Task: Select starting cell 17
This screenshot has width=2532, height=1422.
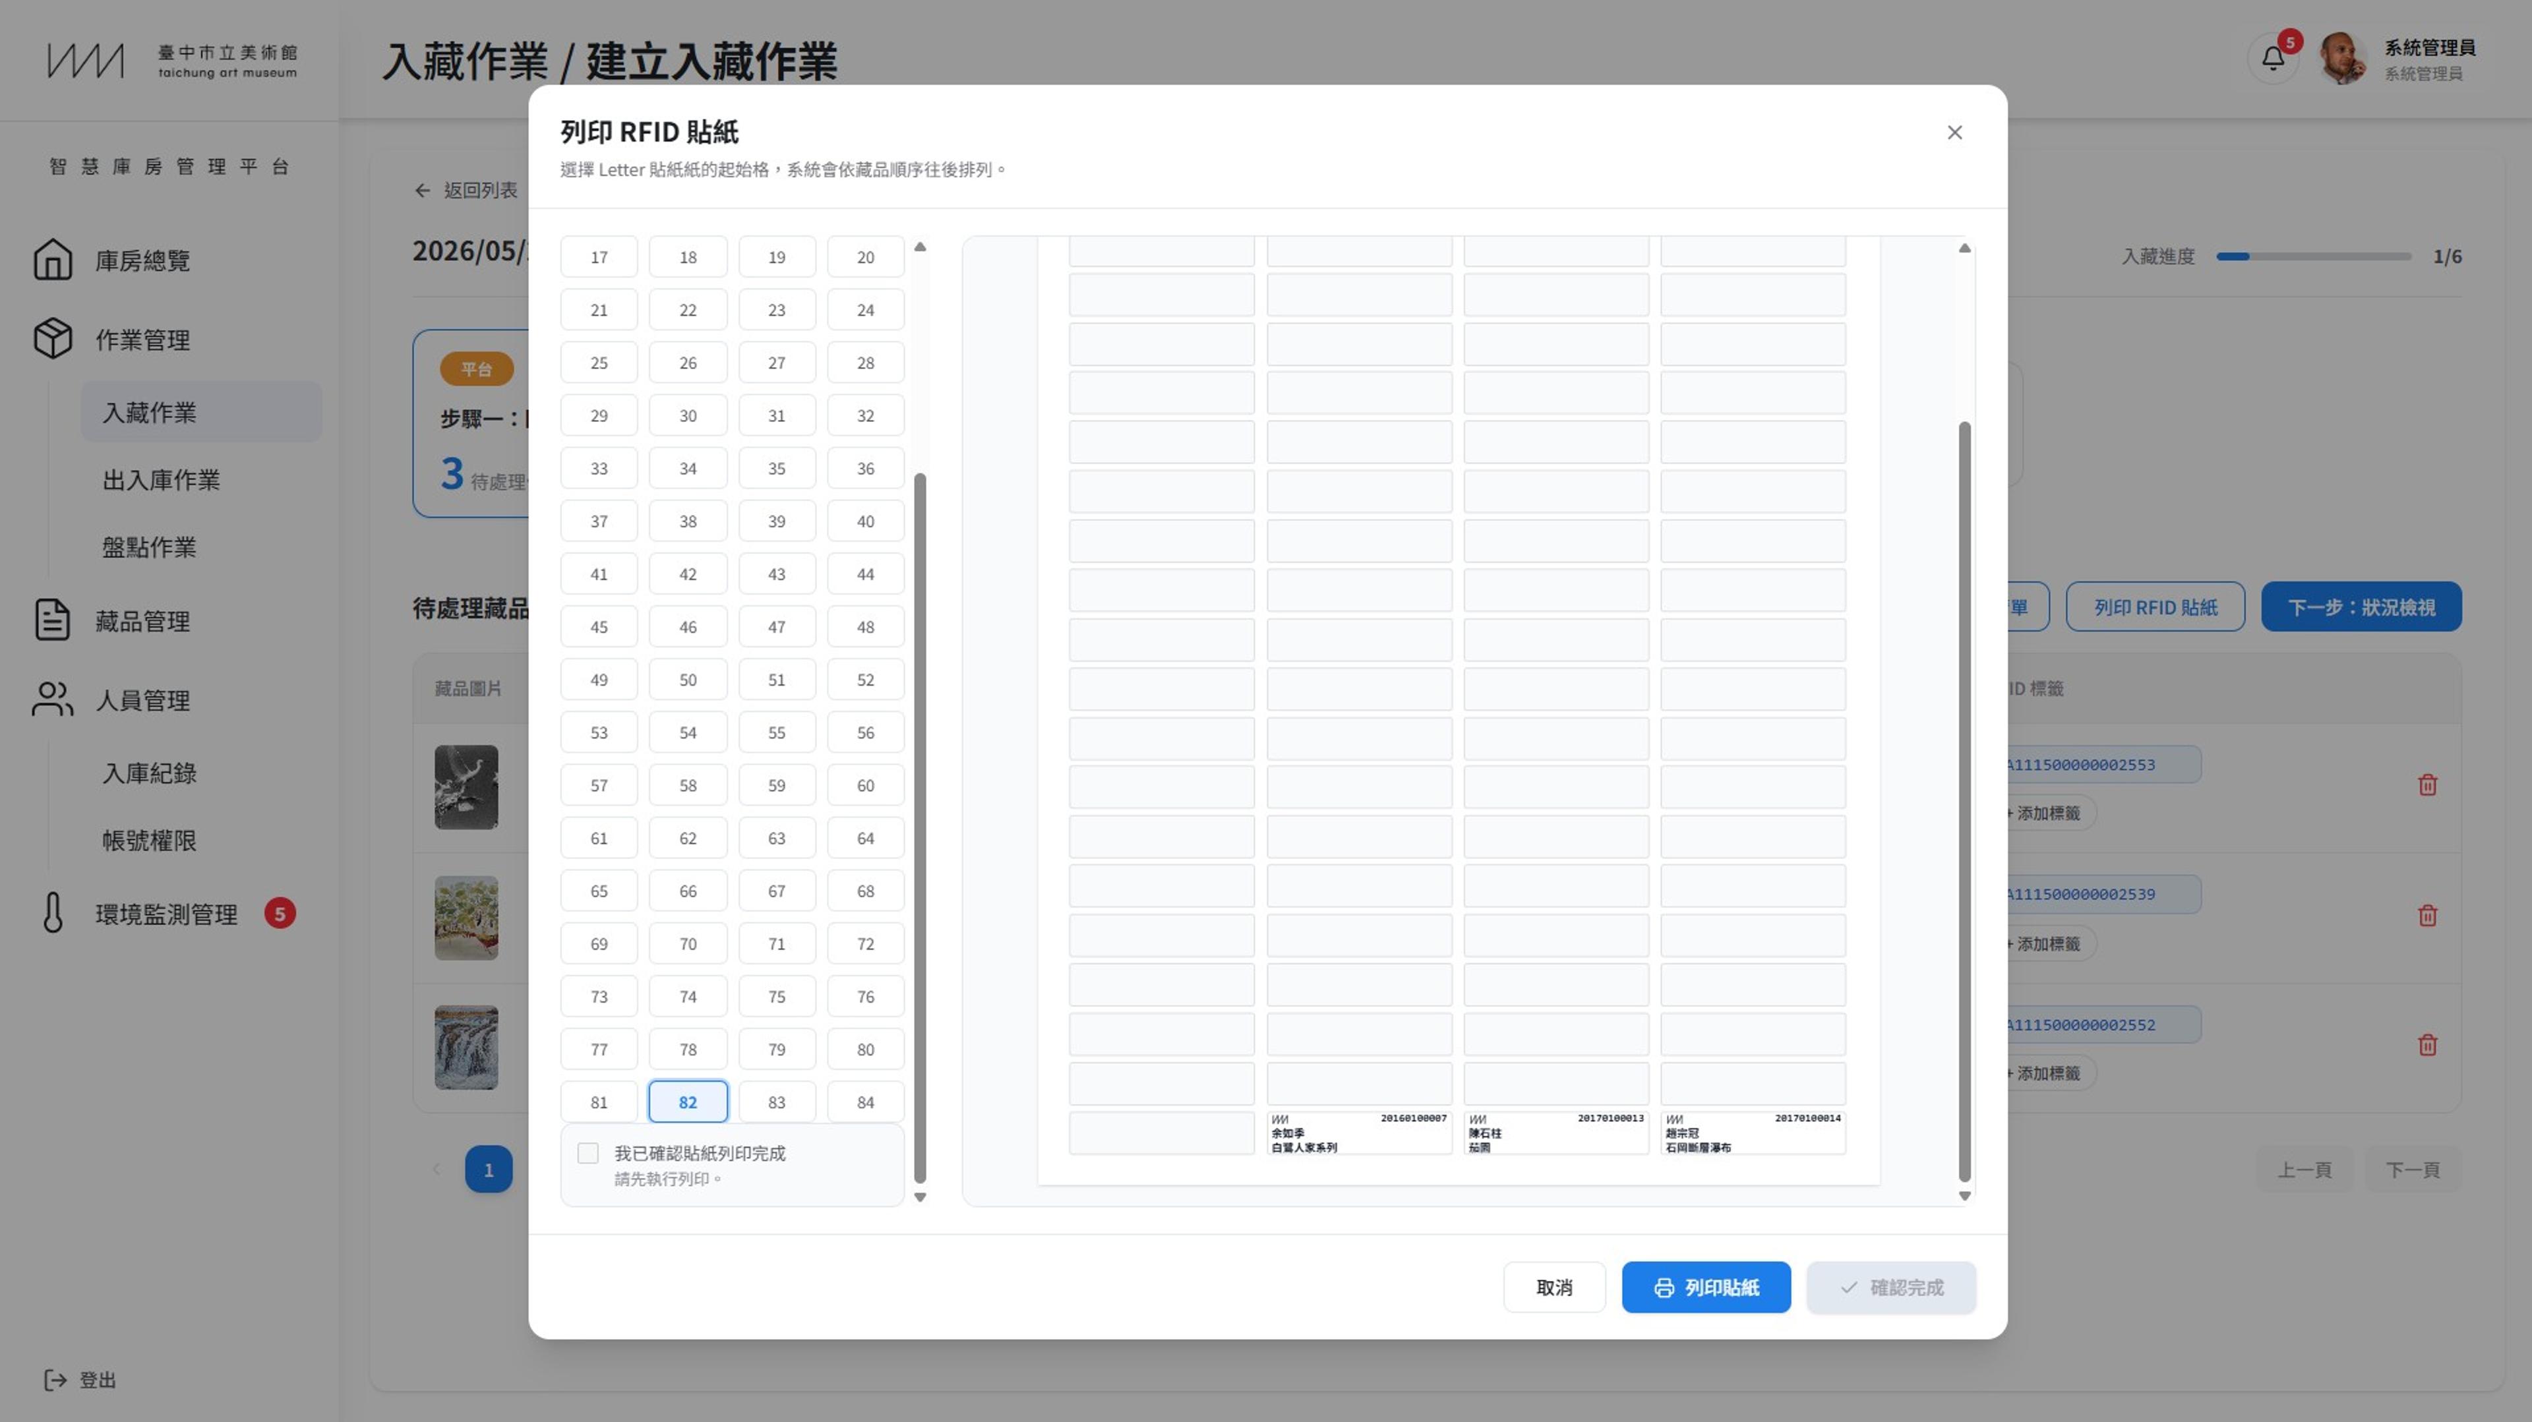Action: click(599, 256)
